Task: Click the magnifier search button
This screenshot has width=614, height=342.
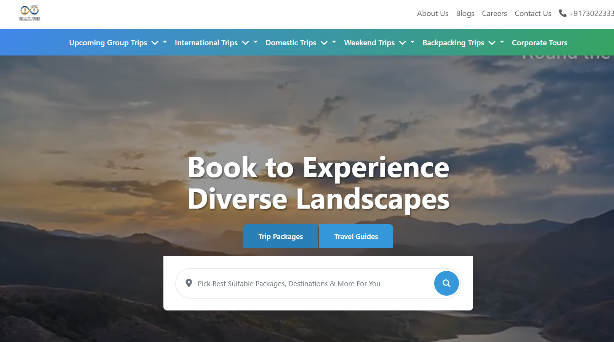Action: click(446, 283)
